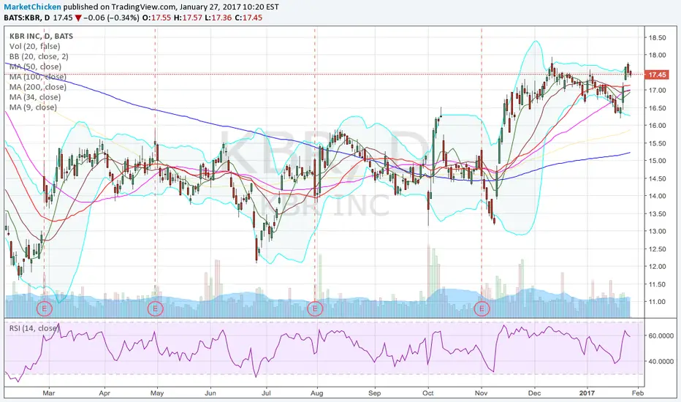Click the earnings E marker at Nov
Screen dimensions: 681x402
[482, 309]
